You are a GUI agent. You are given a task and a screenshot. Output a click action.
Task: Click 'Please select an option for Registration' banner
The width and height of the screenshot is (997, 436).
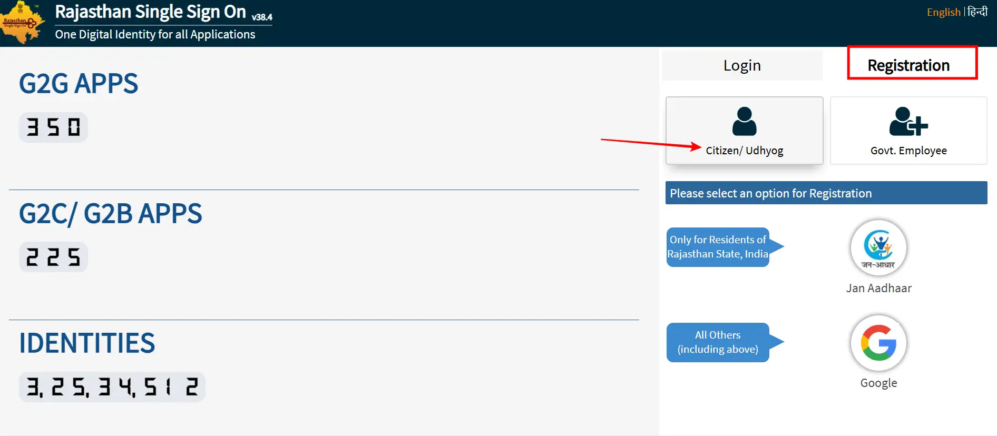point(825,193)
